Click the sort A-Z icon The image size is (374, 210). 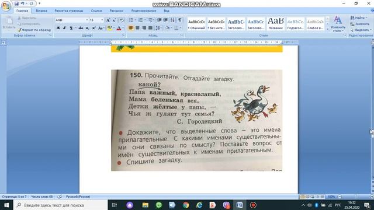(172, 20)
